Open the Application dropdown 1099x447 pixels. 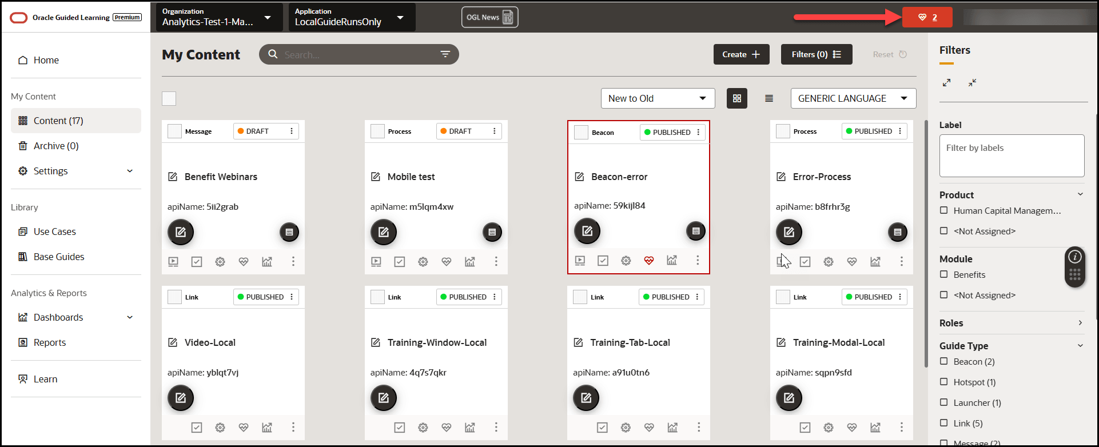click(352, 17)
